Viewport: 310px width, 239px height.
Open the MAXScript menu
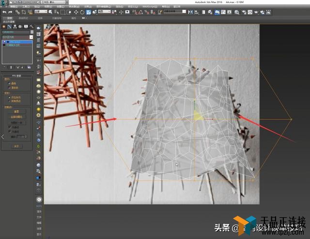[x=150, y=6]
